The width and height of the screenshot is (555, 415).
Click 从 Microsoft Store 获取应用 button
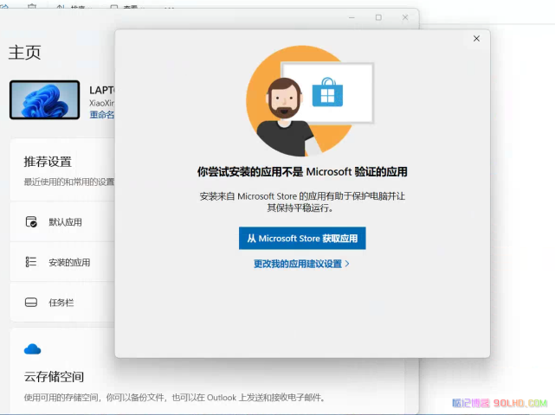click(x=302, y=239)
